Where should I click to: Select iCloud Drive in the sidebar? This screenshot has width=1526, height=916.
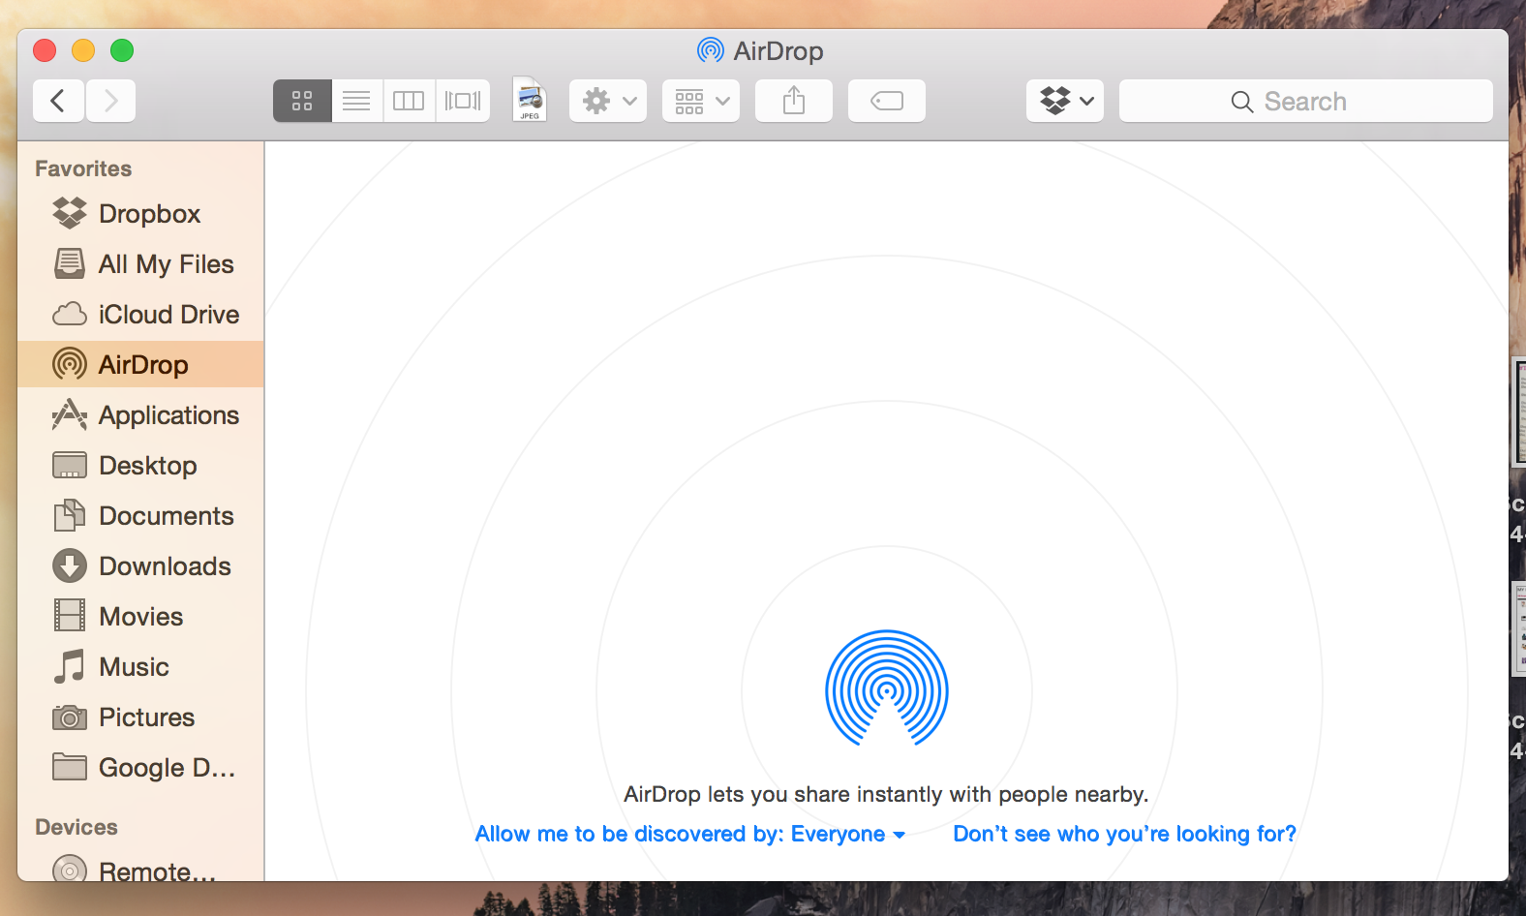[140, 314]
